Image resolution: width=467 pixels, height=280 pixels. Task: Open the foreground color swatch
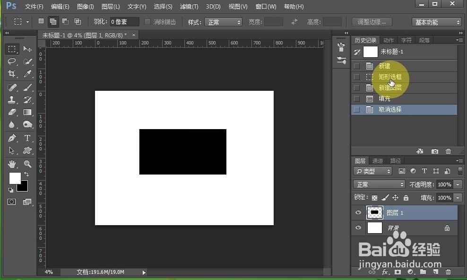[x=15, y=179]
